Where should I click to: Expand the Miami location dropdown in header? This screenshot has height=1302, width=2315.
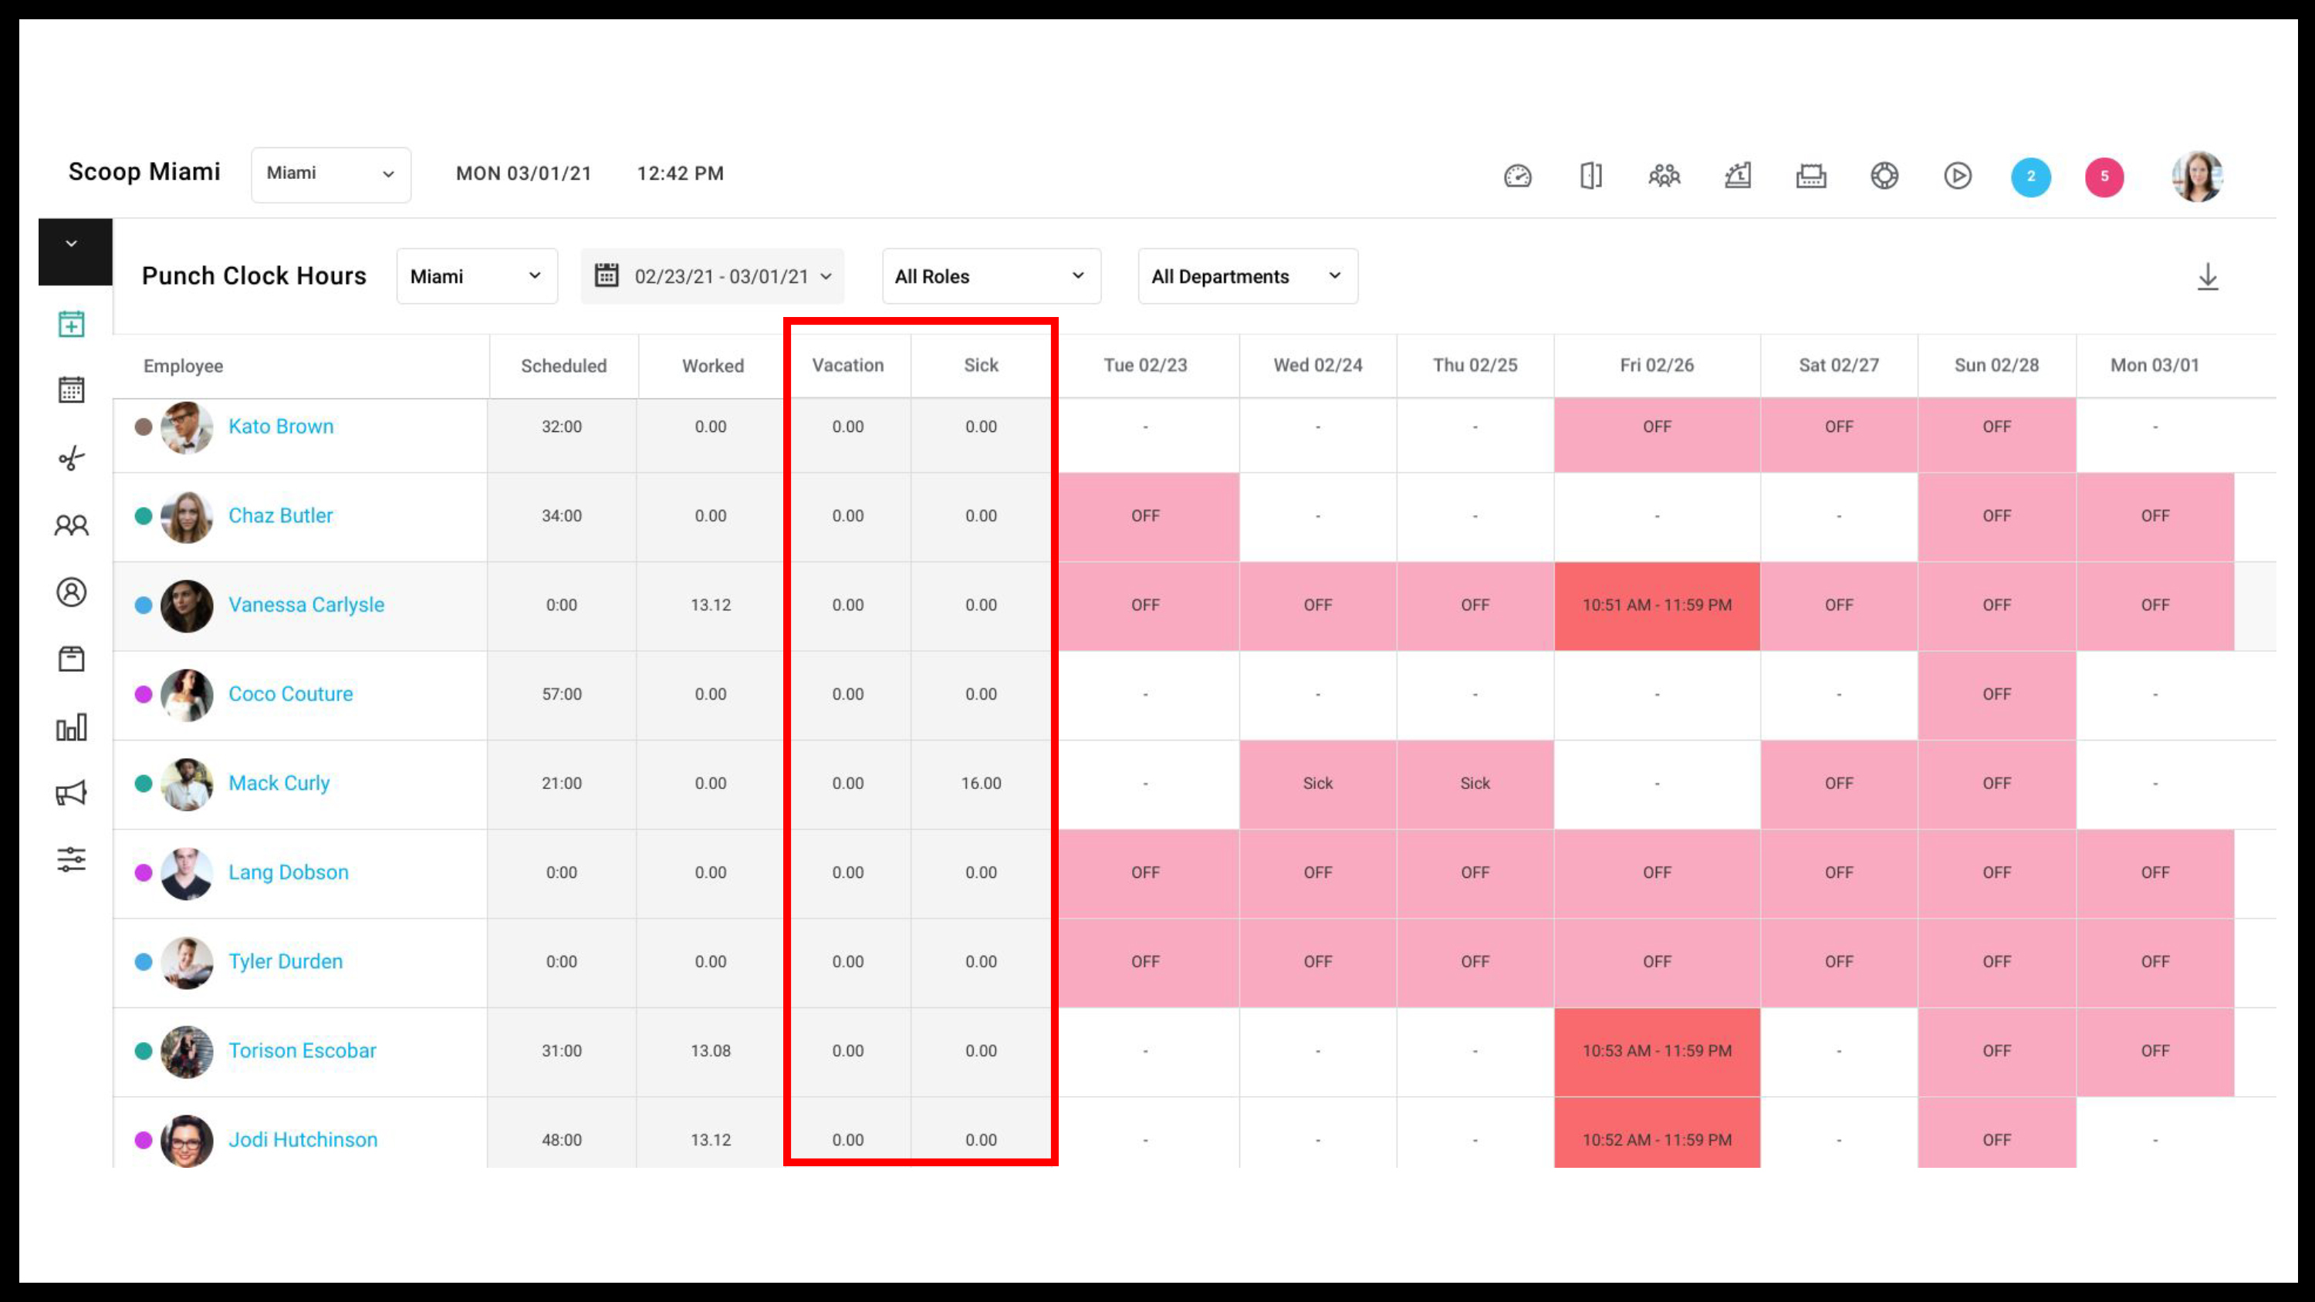pyautogui.click(x=331, y=174)
